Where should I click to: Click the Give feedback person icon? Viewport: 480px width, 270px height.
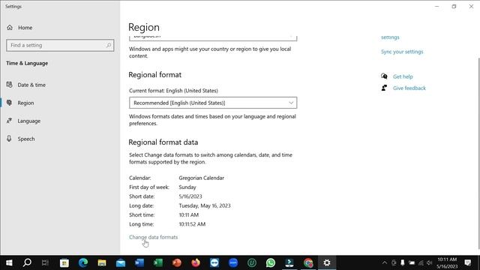384,88
